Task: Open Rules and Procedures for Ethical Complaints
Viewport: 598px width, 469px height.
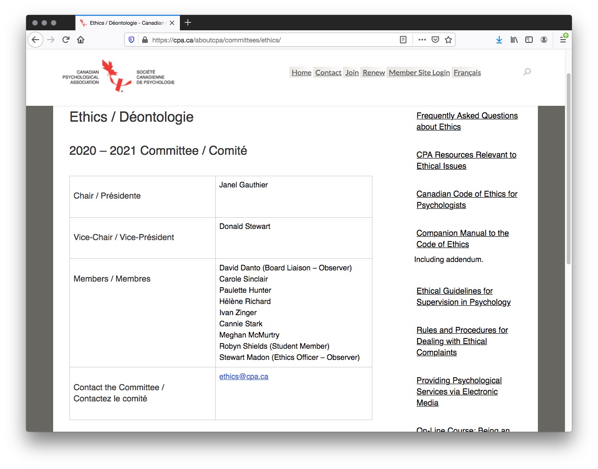Action: [x=462, y=341]
